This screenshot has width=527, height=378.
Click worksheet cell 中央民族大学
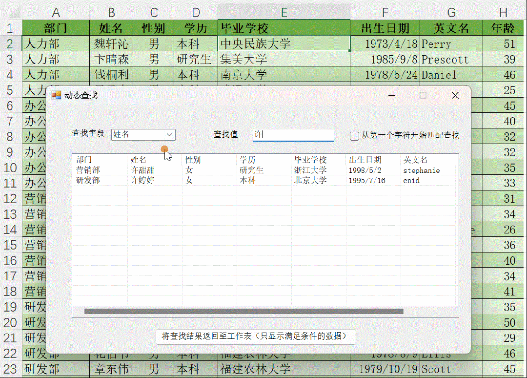[x=284, y=44]
